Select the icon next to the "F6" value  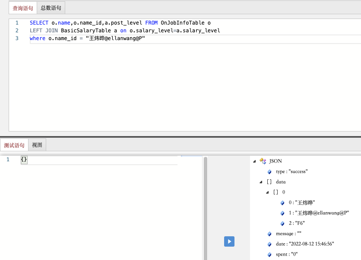click(282, 223)
